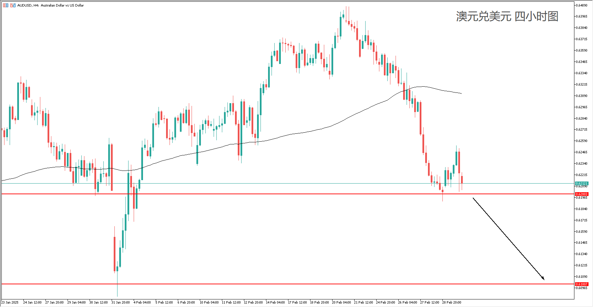The image size is (593, 307).
Task: Click the Depth of Market icon at top-left
Action: [x=6, y=6]
